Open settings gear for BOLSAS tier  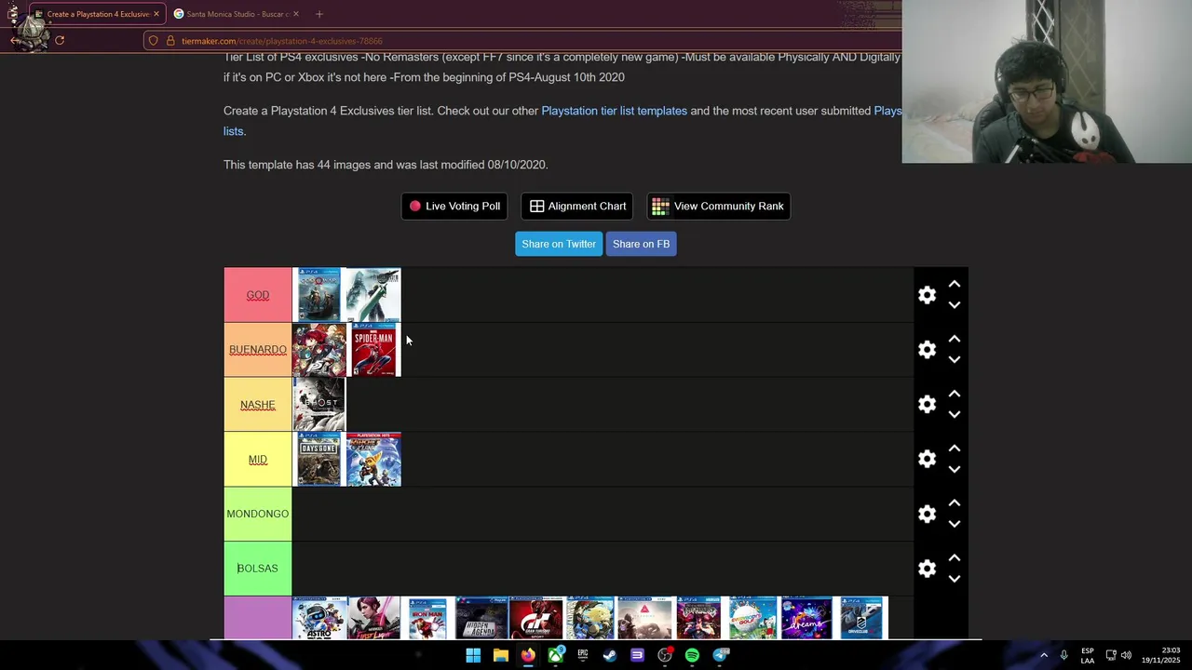click(927, 569)
